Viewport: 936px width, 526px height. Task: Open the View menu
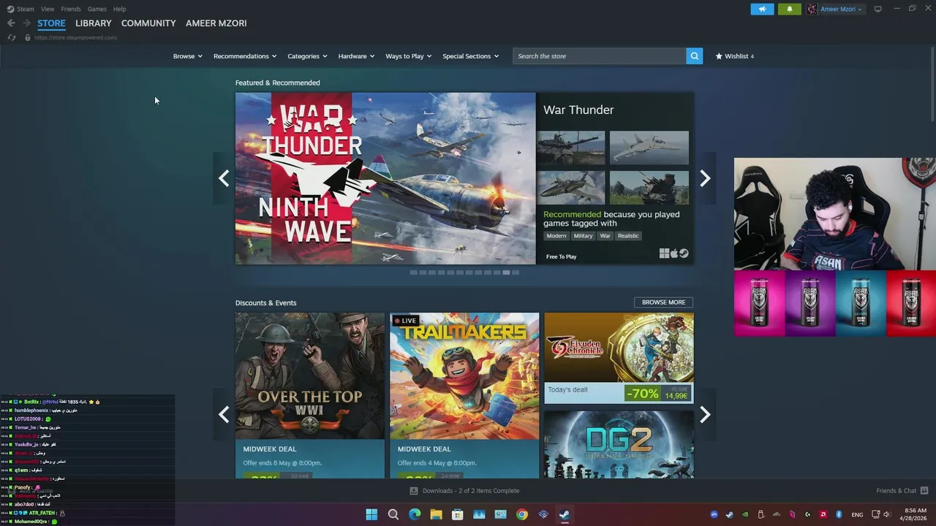tap(48, 9)
